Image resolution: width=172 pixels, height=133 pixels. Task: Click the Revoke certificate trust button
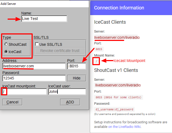[60, 51]
